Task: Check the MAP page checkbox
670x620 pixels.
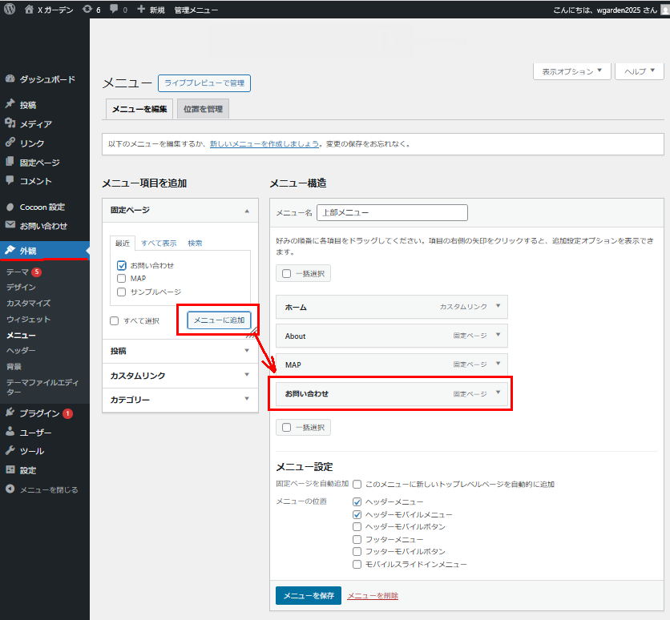Action: pyautogui.click(x=122, y=279)
